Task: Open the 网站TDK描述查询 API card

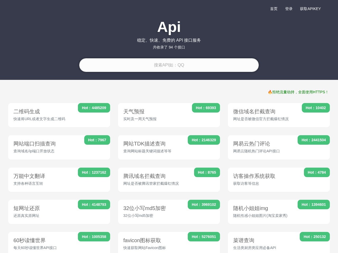Action: [169, 147]
